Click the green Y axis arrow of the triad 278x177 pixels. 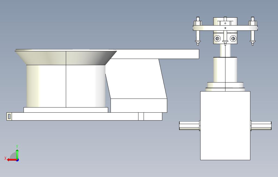pos(17,154)
